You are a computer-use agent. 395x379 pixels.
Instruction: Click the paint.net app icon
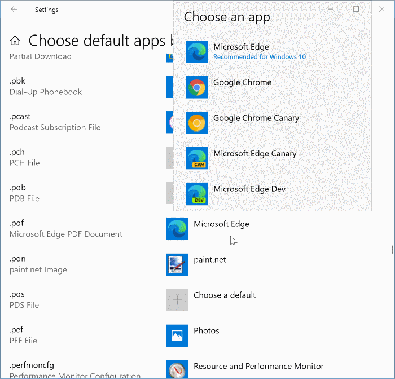177,264
